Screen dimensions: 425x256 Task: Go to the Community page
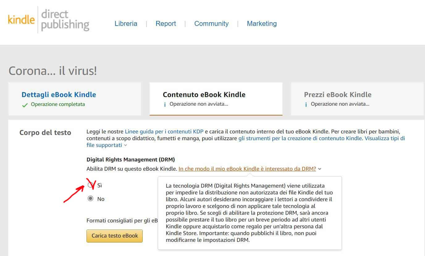(211, 24)
